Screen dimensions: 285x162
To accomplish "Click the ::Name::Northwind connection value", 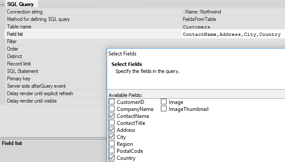I will pyautogui.click(x=202, y=12).
